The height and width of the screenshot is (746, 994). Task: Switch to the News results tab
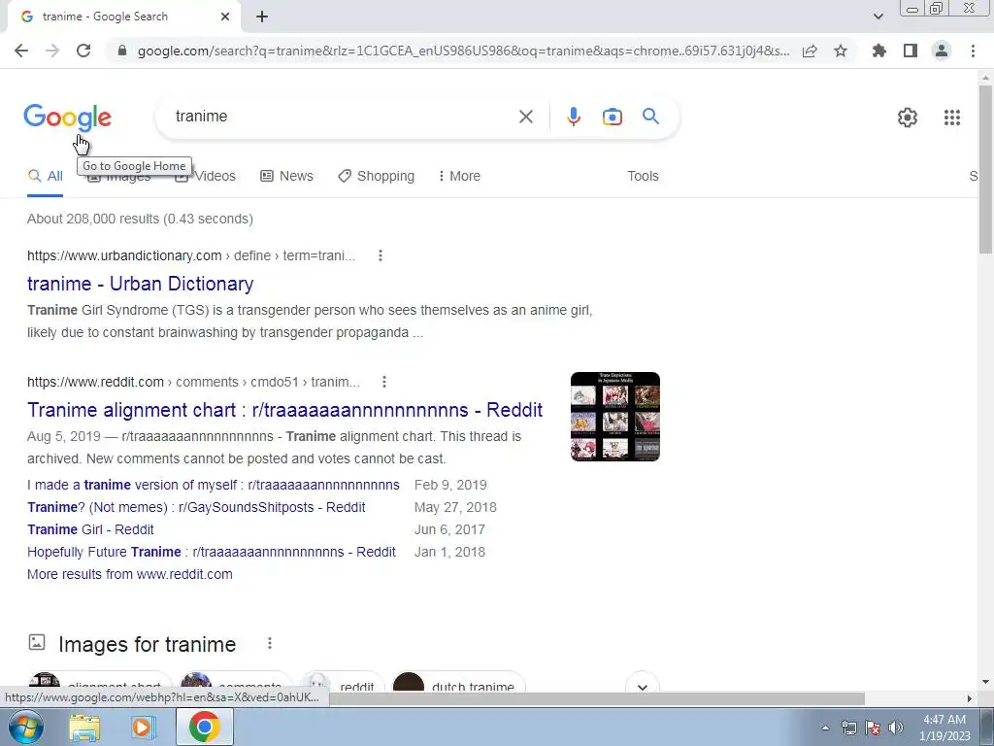pos(286,176)
